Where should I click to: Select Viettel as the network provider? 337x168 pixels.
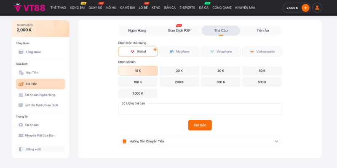coord(138,52)
